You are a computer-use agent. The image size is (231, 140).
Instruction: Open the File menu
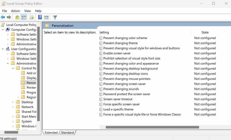(4, 11)
